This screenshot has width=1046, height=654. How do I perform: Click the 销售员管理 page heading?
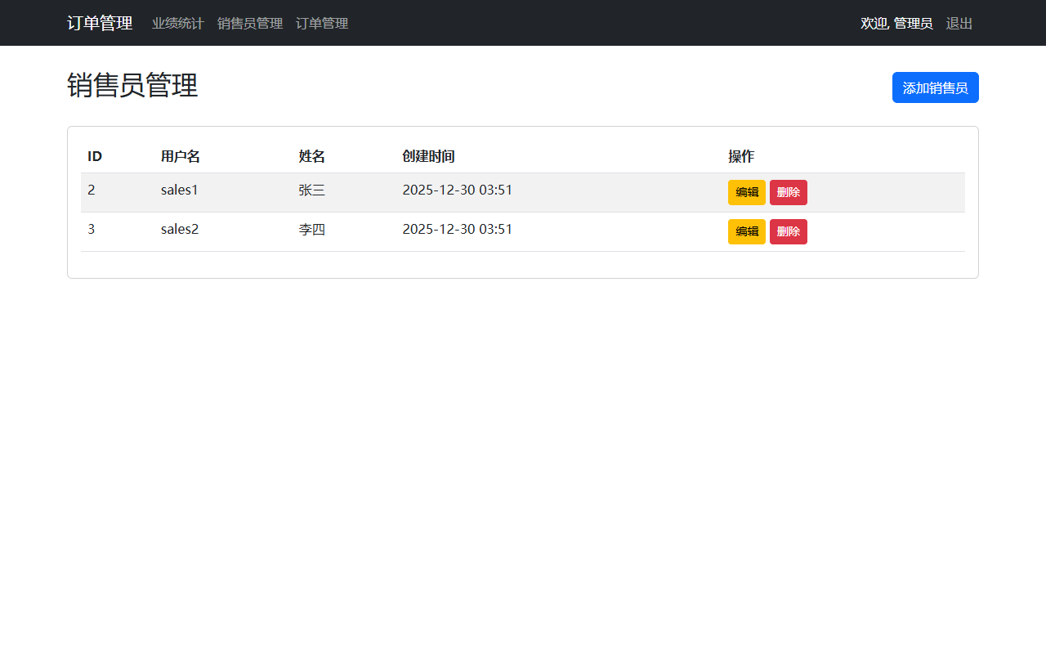tap(132, 85)
